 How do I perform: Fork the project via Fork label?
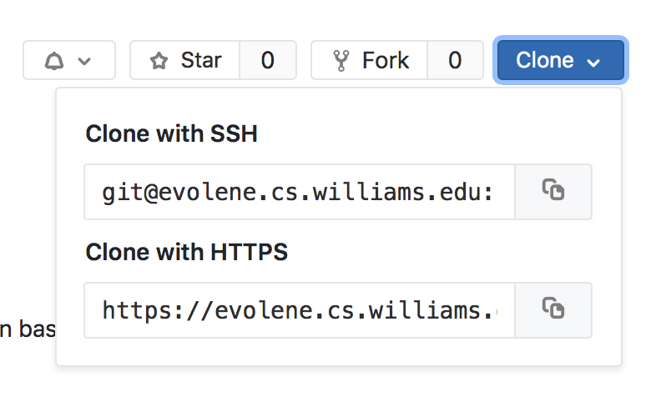pos(386,61)
